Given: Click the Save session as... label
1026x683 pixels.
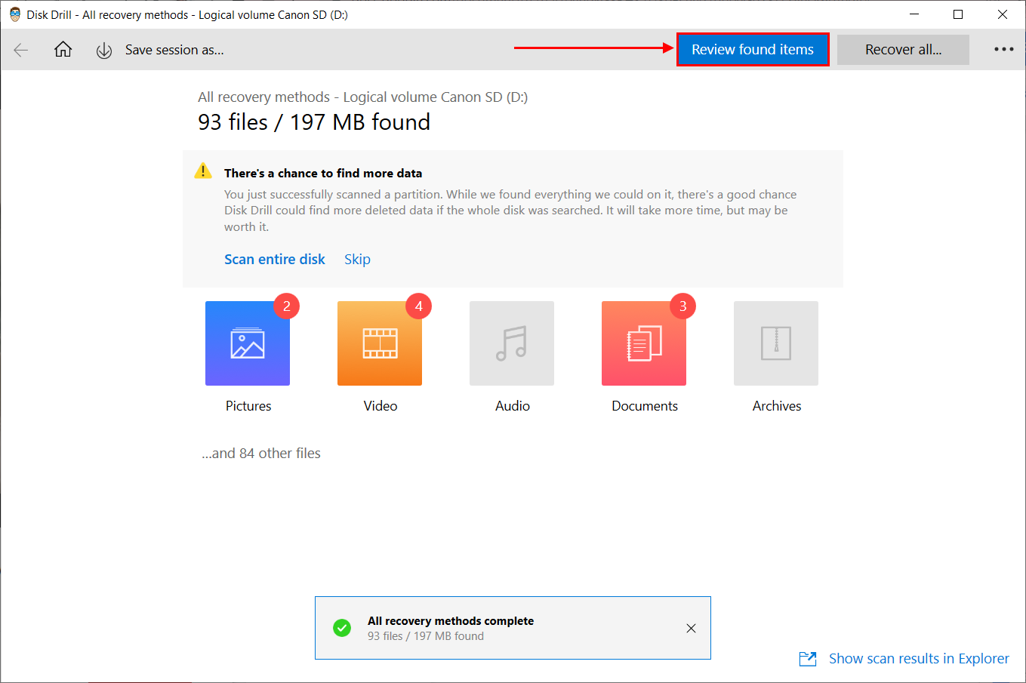Looking at the screenshot, I should click(174, 50).
